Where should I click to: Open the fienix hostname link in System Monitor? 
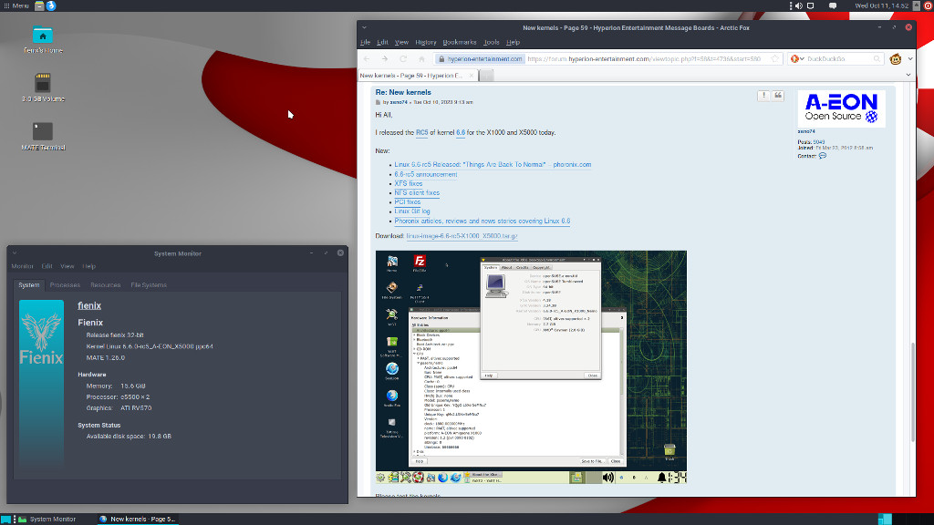click(x=89, y=306)
